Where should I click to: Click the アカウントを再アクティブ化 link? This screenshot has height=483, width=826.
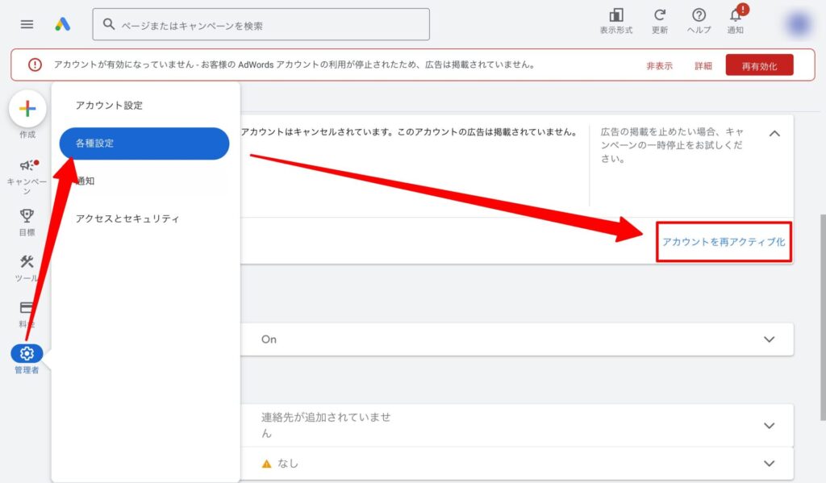(x=724, y=242)
